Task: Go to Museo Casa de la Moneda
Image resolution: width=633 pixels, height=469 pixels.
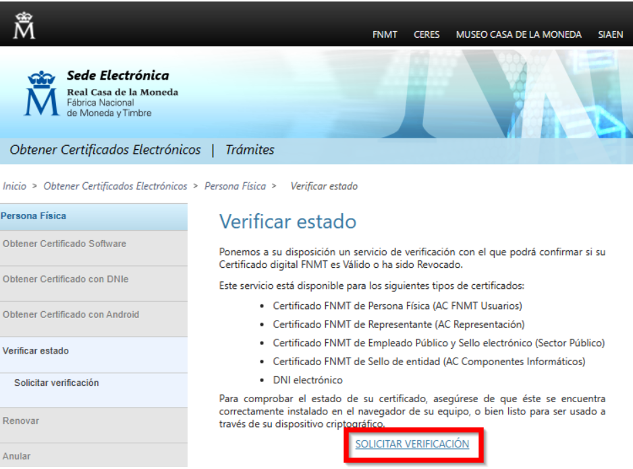Action: point(518,35)
